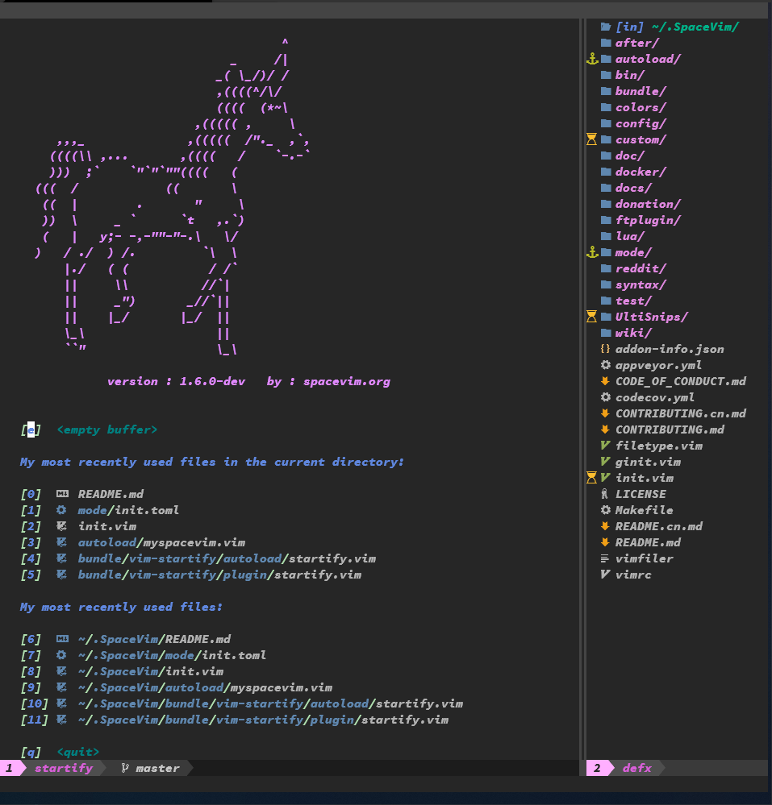Expand the config/ folder
Screen dimensions: 772x805
coord(641,124)
